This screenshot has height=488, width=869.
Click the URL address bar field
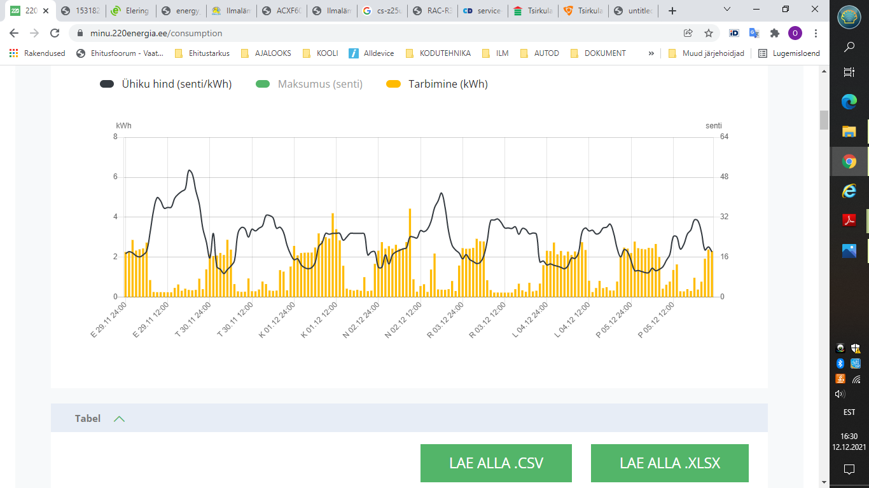(x=382, y=33)
